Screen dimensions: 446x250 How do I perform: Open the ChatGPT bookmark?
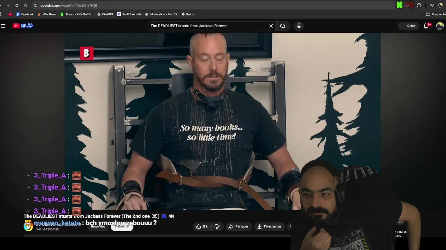(105, 14)
